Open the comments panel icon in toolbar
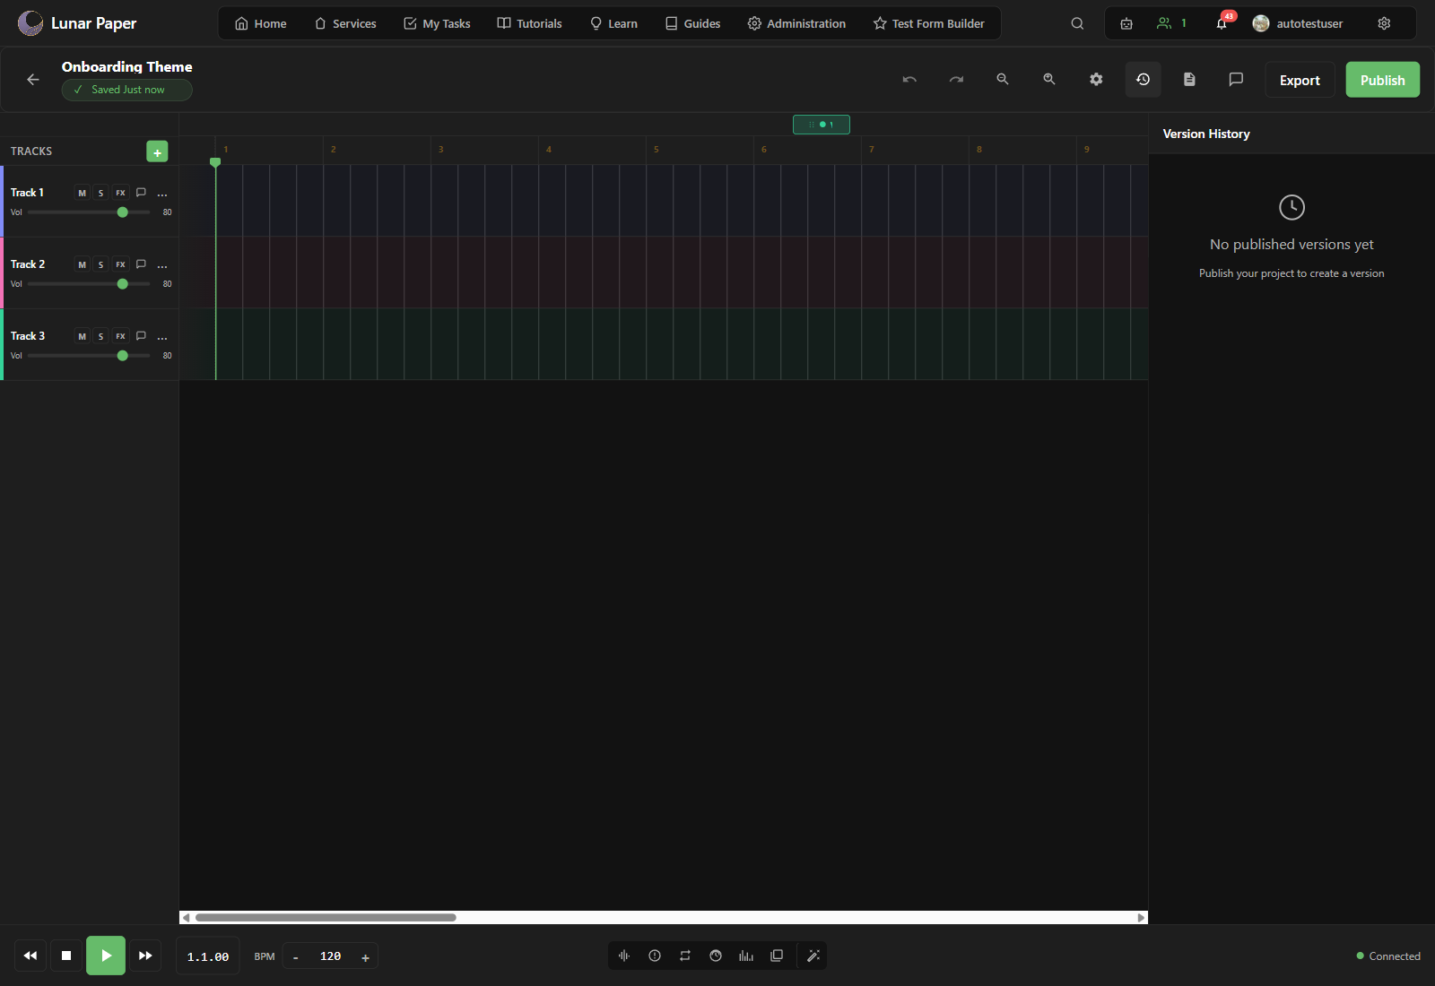 click(x=1236, y=80)
